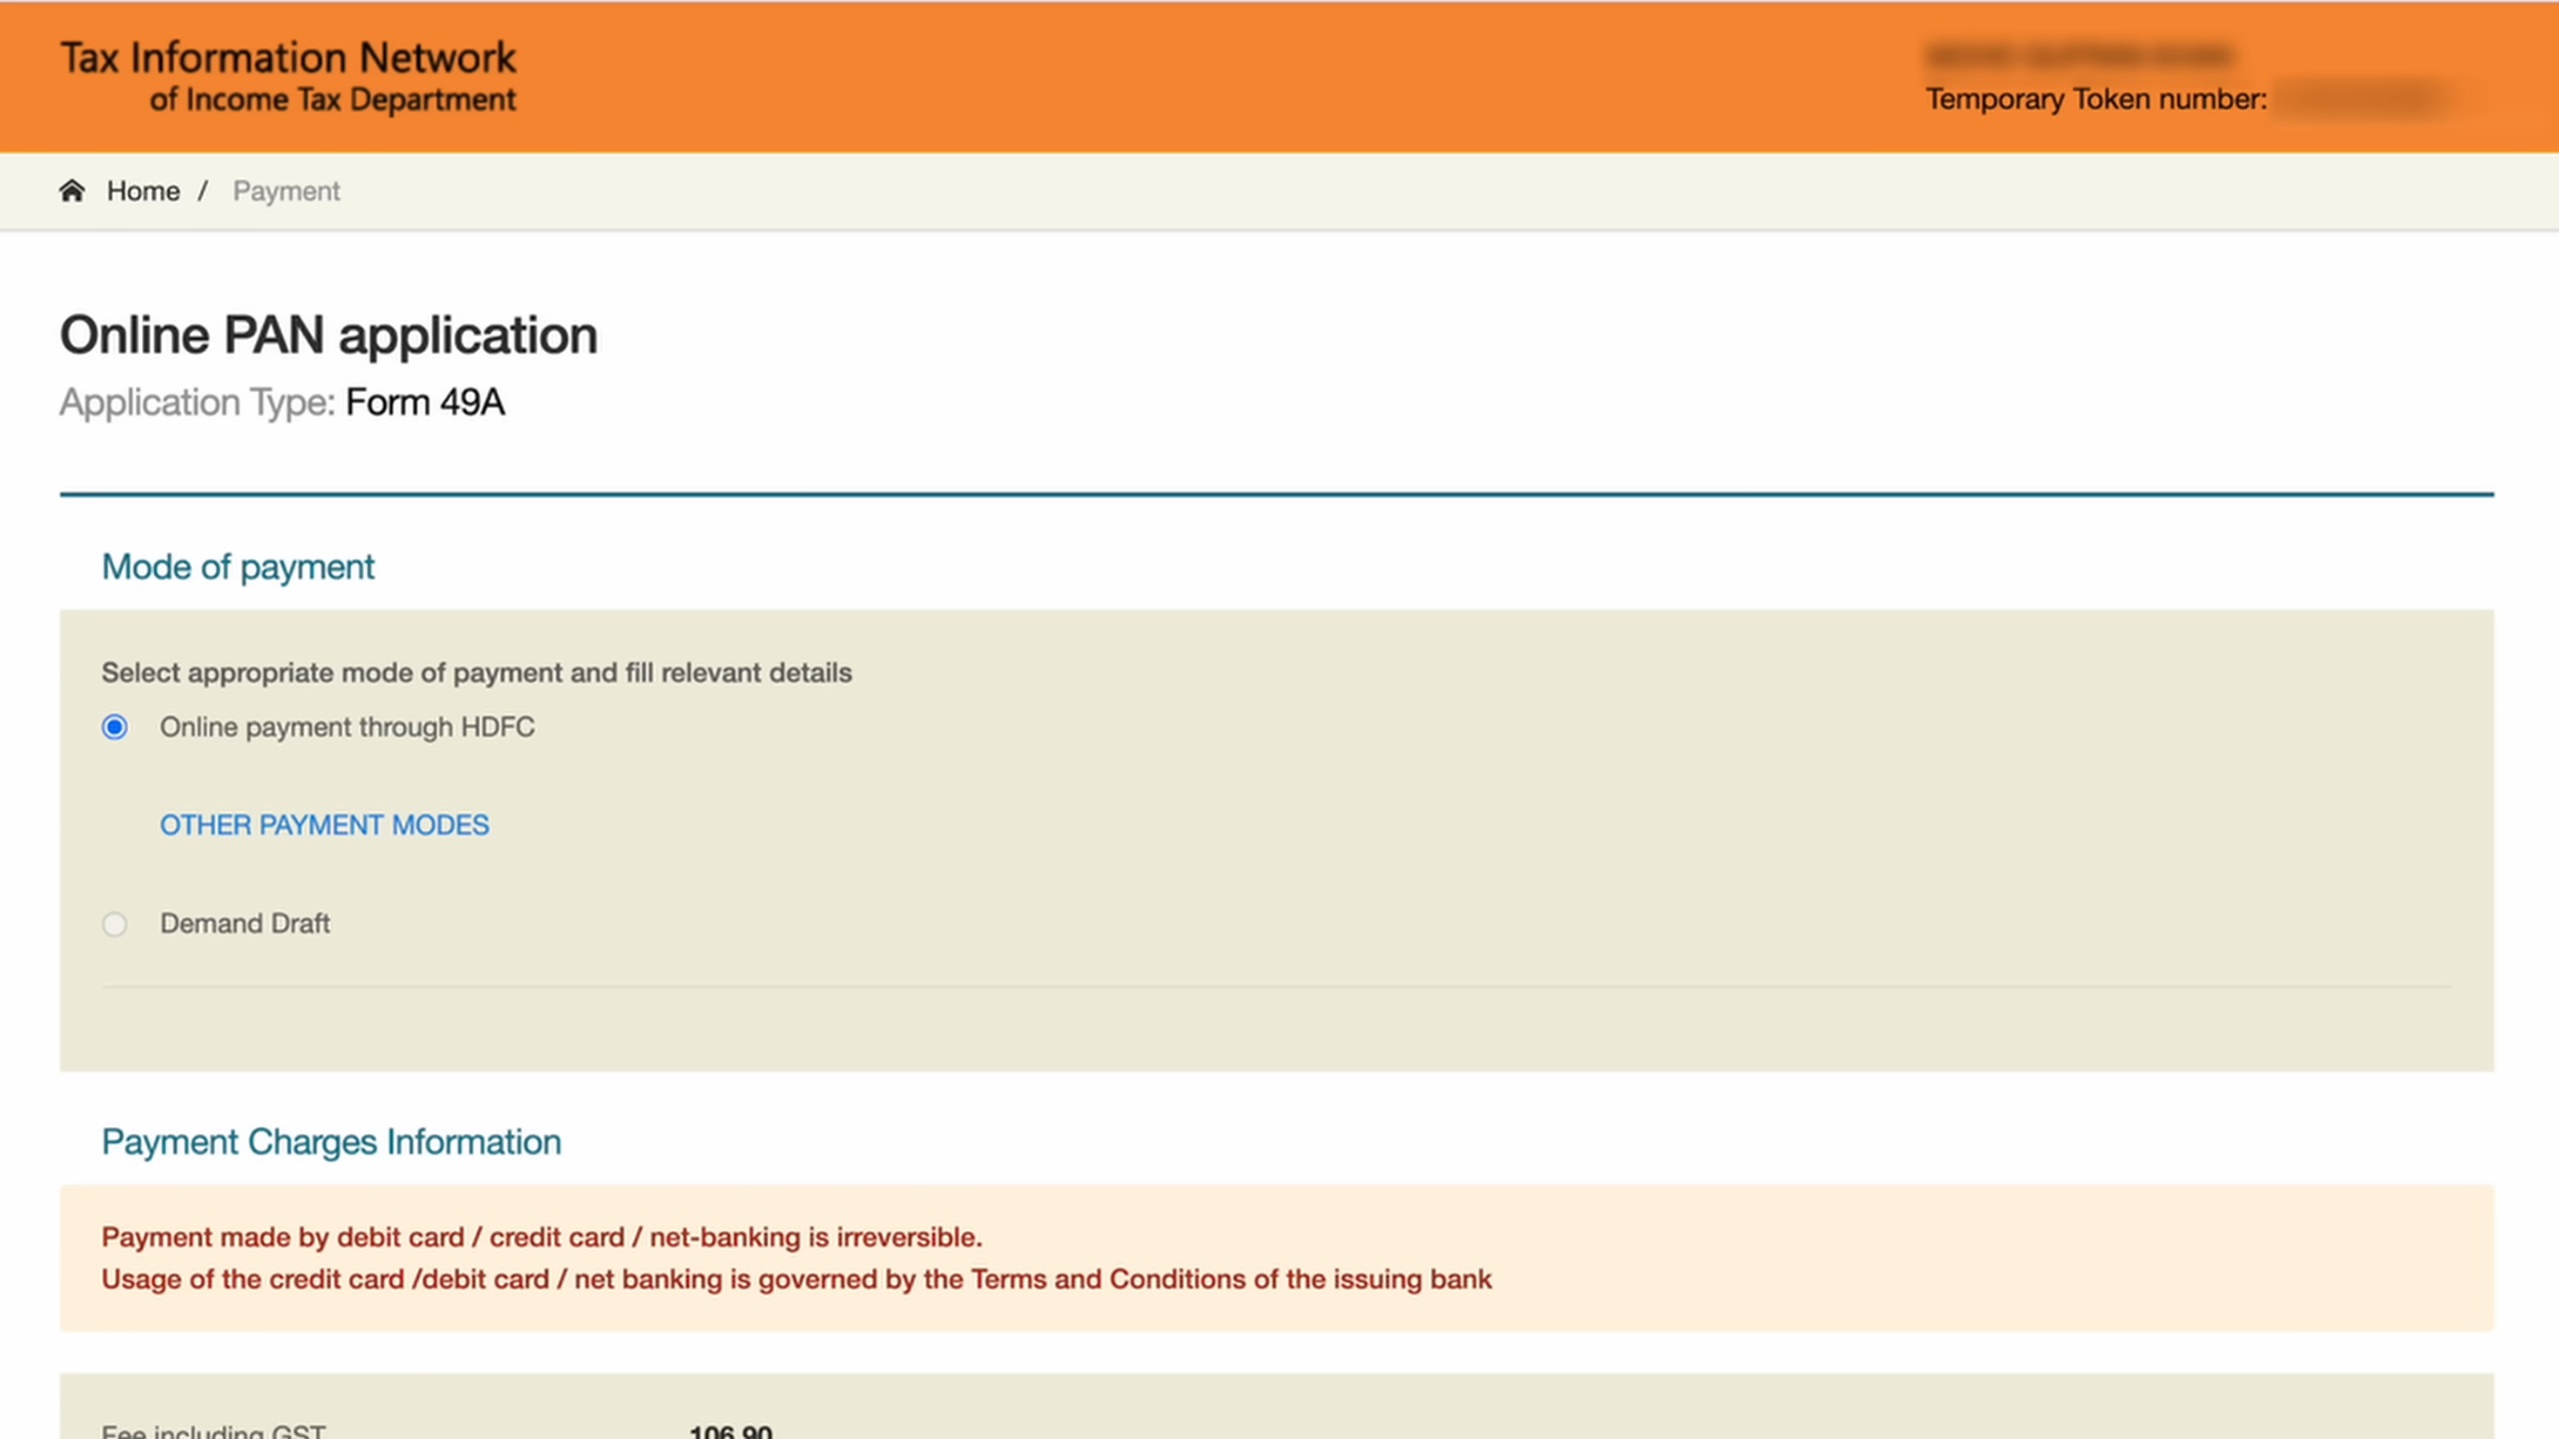Viewport: 2559px width, 1439px height.
Task: Click the Mode of payment section heading
Action: click(x=237, y=567)
